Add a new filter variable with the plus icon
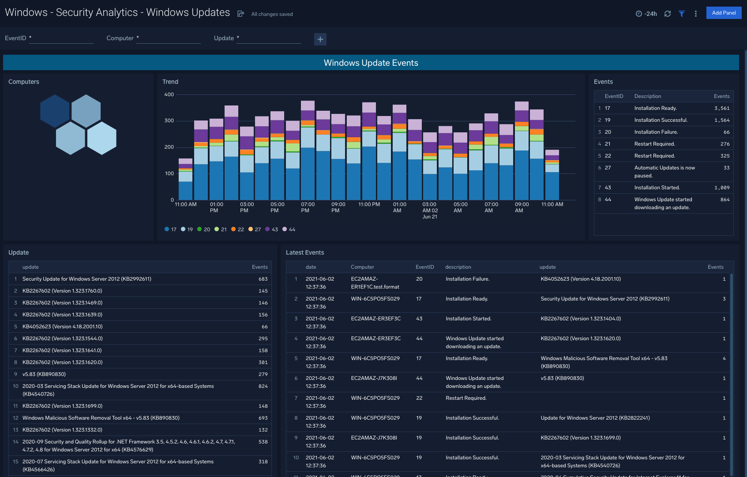 [320, 39]
